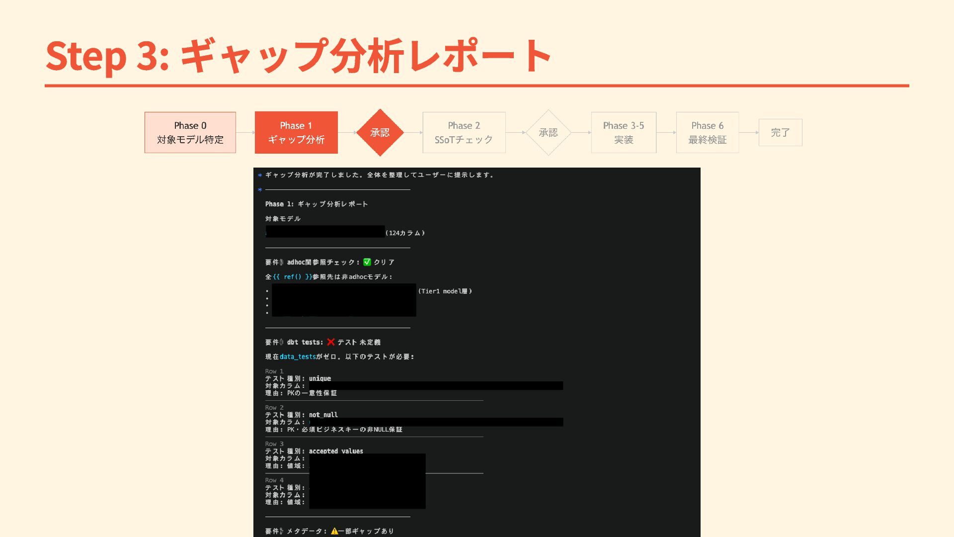Image resolution: width=954 pixels, height=537 pixels.
Task: Click the blacked-out model name beside 124カラム
Action: coord(325,232)
